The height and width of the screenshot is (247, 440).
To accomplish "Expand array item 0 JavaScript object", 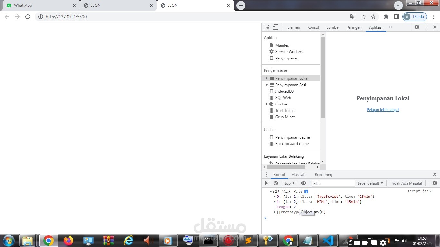I will (x=275, y=197).
